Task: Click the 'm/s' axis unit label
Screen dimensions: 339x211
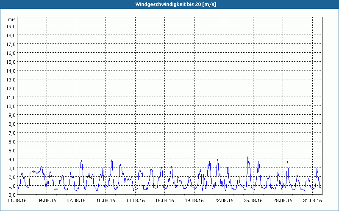Action: point(12,19)
